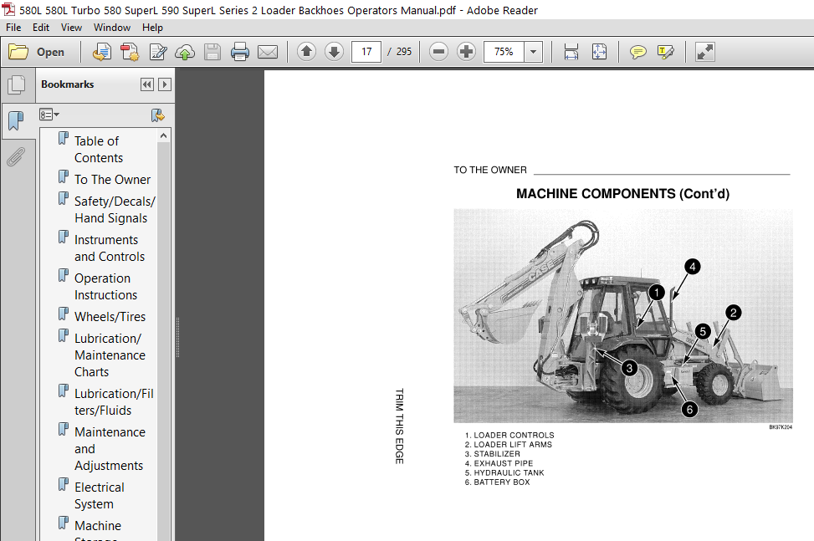814x541 pixels.
Task: Jump to Electrical System bookmark
Action: pos(100,495)
